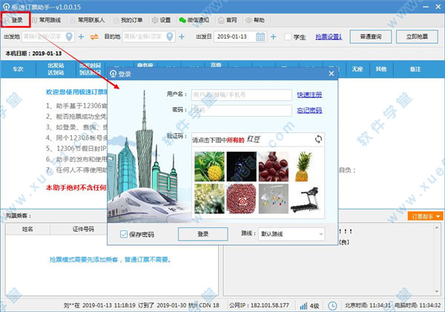The width and height of the screenshot is (445, 312).
Task: Refresh the captcha image
Action: [319, 139]
